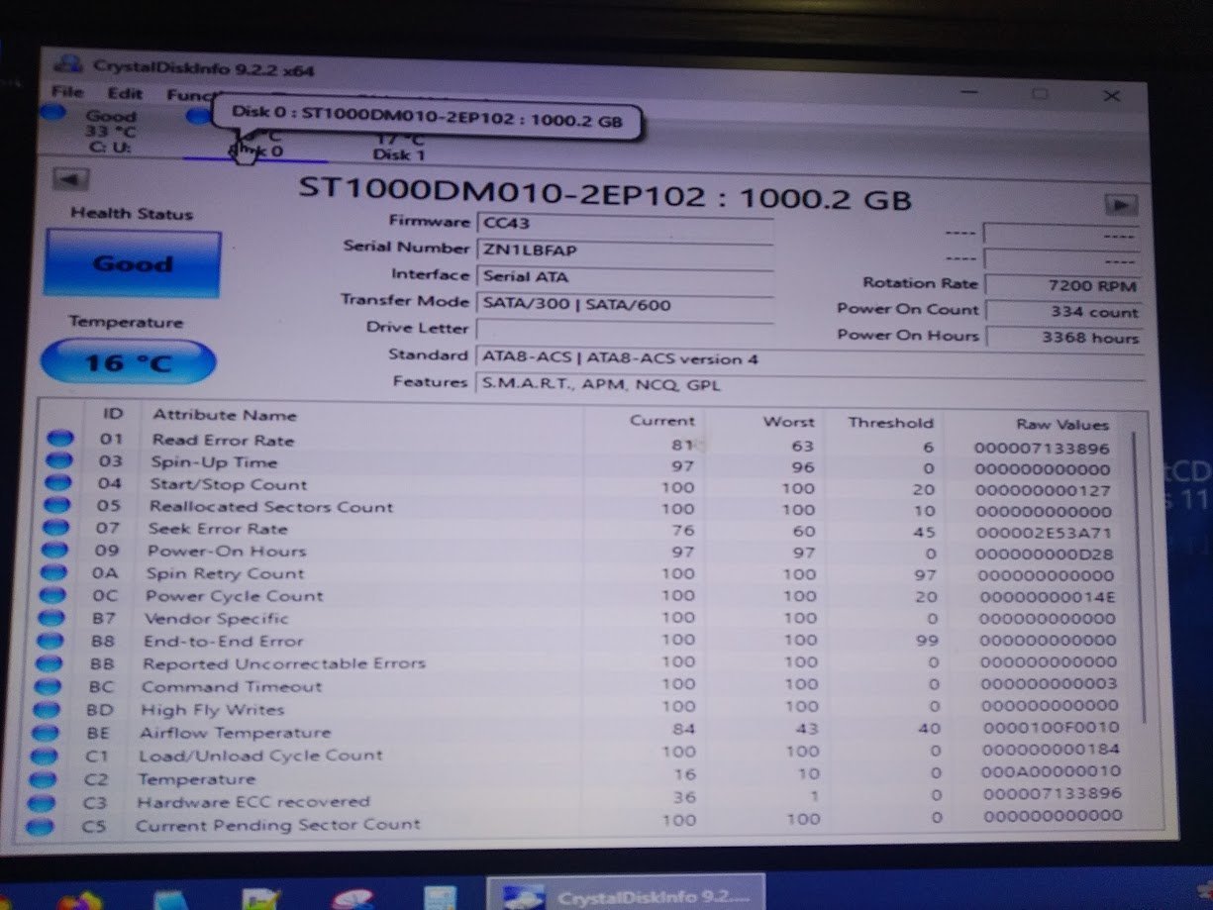
Task: Click status orb for Power-On Hours row
Action: tap(57, 551)
